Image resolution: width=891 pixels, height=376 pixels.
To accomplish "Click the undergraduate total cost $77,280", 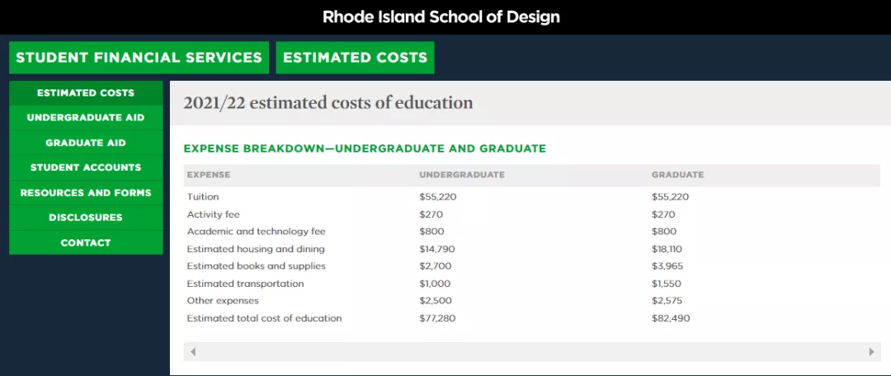I will tap(437, 318).
